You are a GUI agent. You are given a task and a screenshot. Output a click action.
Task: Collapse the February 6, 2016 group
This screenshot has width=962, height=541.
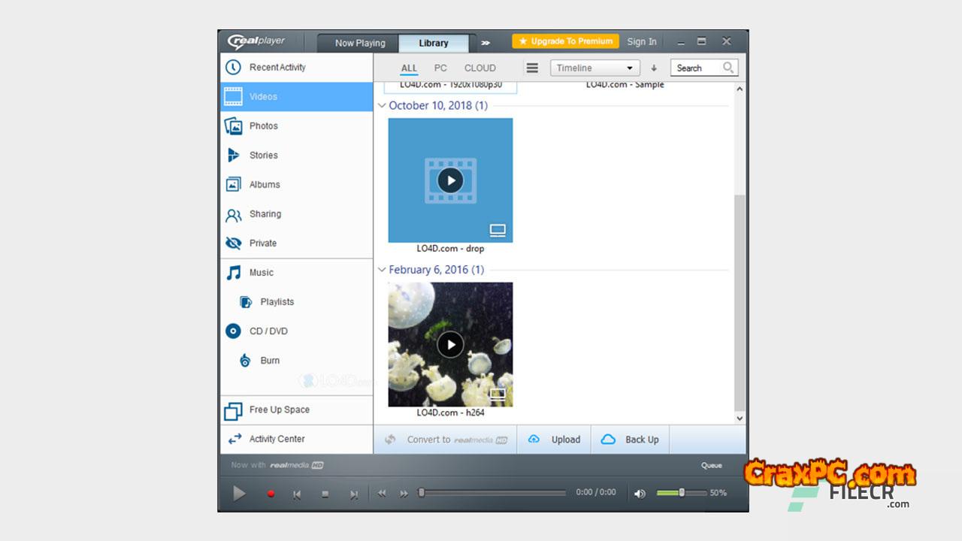[x=382, y=270]
